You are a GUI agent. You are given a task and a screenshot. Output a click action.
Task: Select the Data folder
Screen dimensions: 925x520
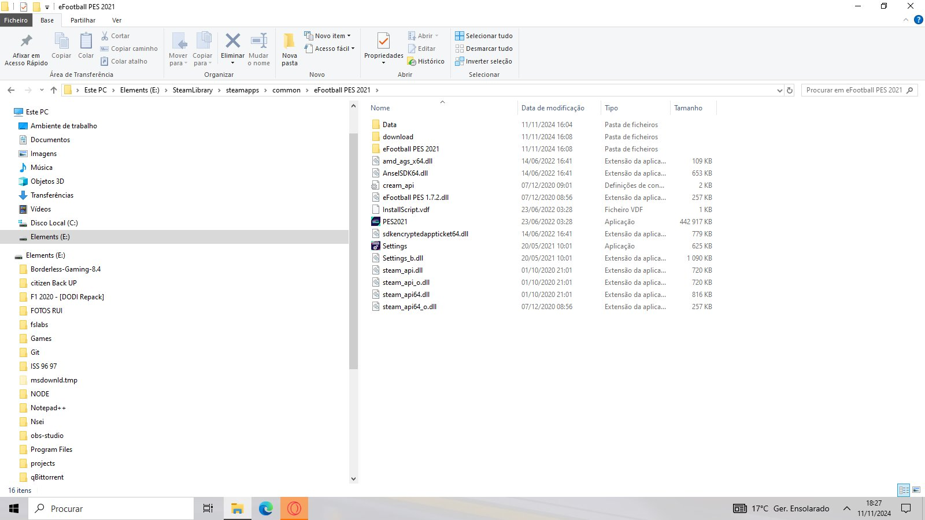coord(390,125)
